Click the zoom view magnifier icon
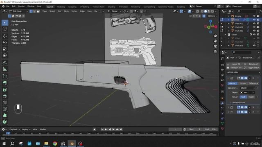 point(215,36)
